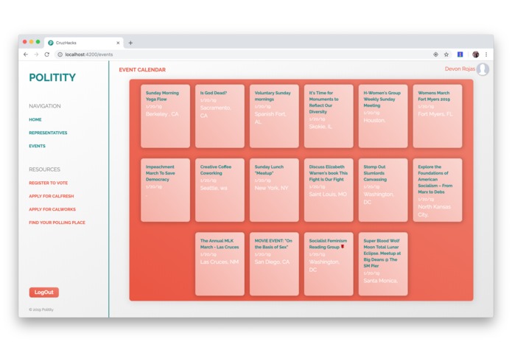Open the Voluntary Sunday mornings event card

pos(274,116)
